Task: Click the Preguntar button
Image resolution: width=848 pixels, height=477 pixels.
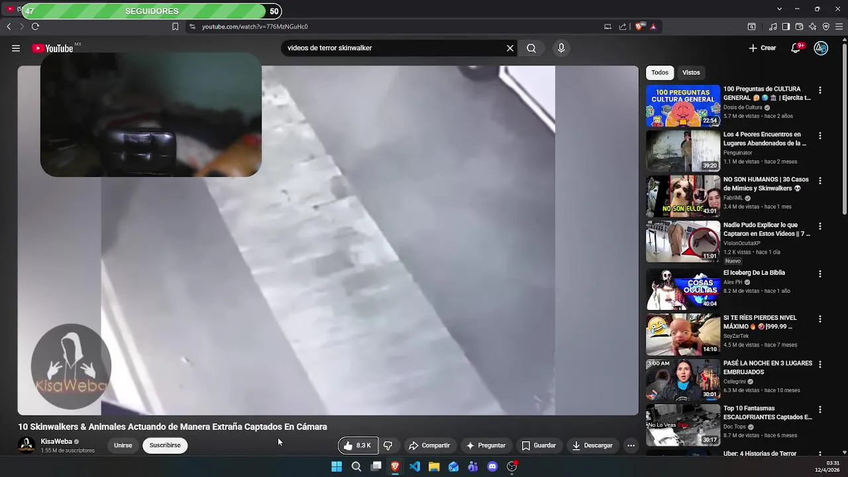Action: coord(486,445)
